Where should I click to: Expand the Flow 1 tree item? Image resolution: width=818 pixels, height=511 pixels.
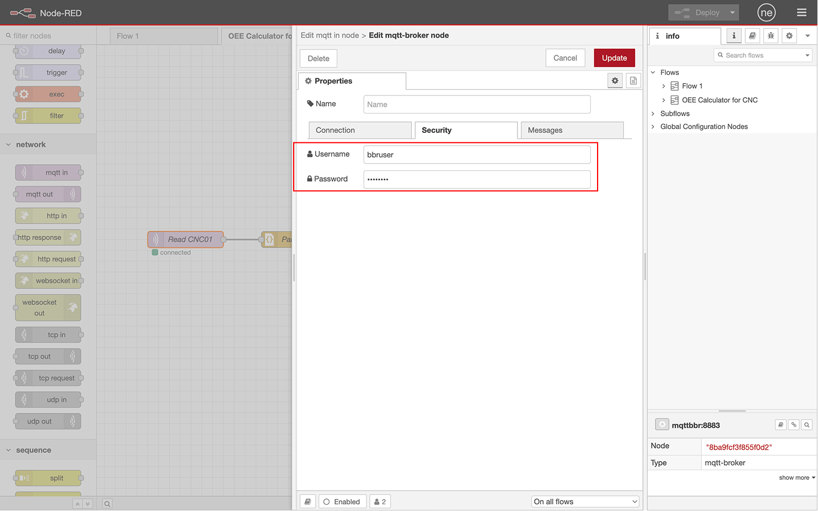point(663,86)
